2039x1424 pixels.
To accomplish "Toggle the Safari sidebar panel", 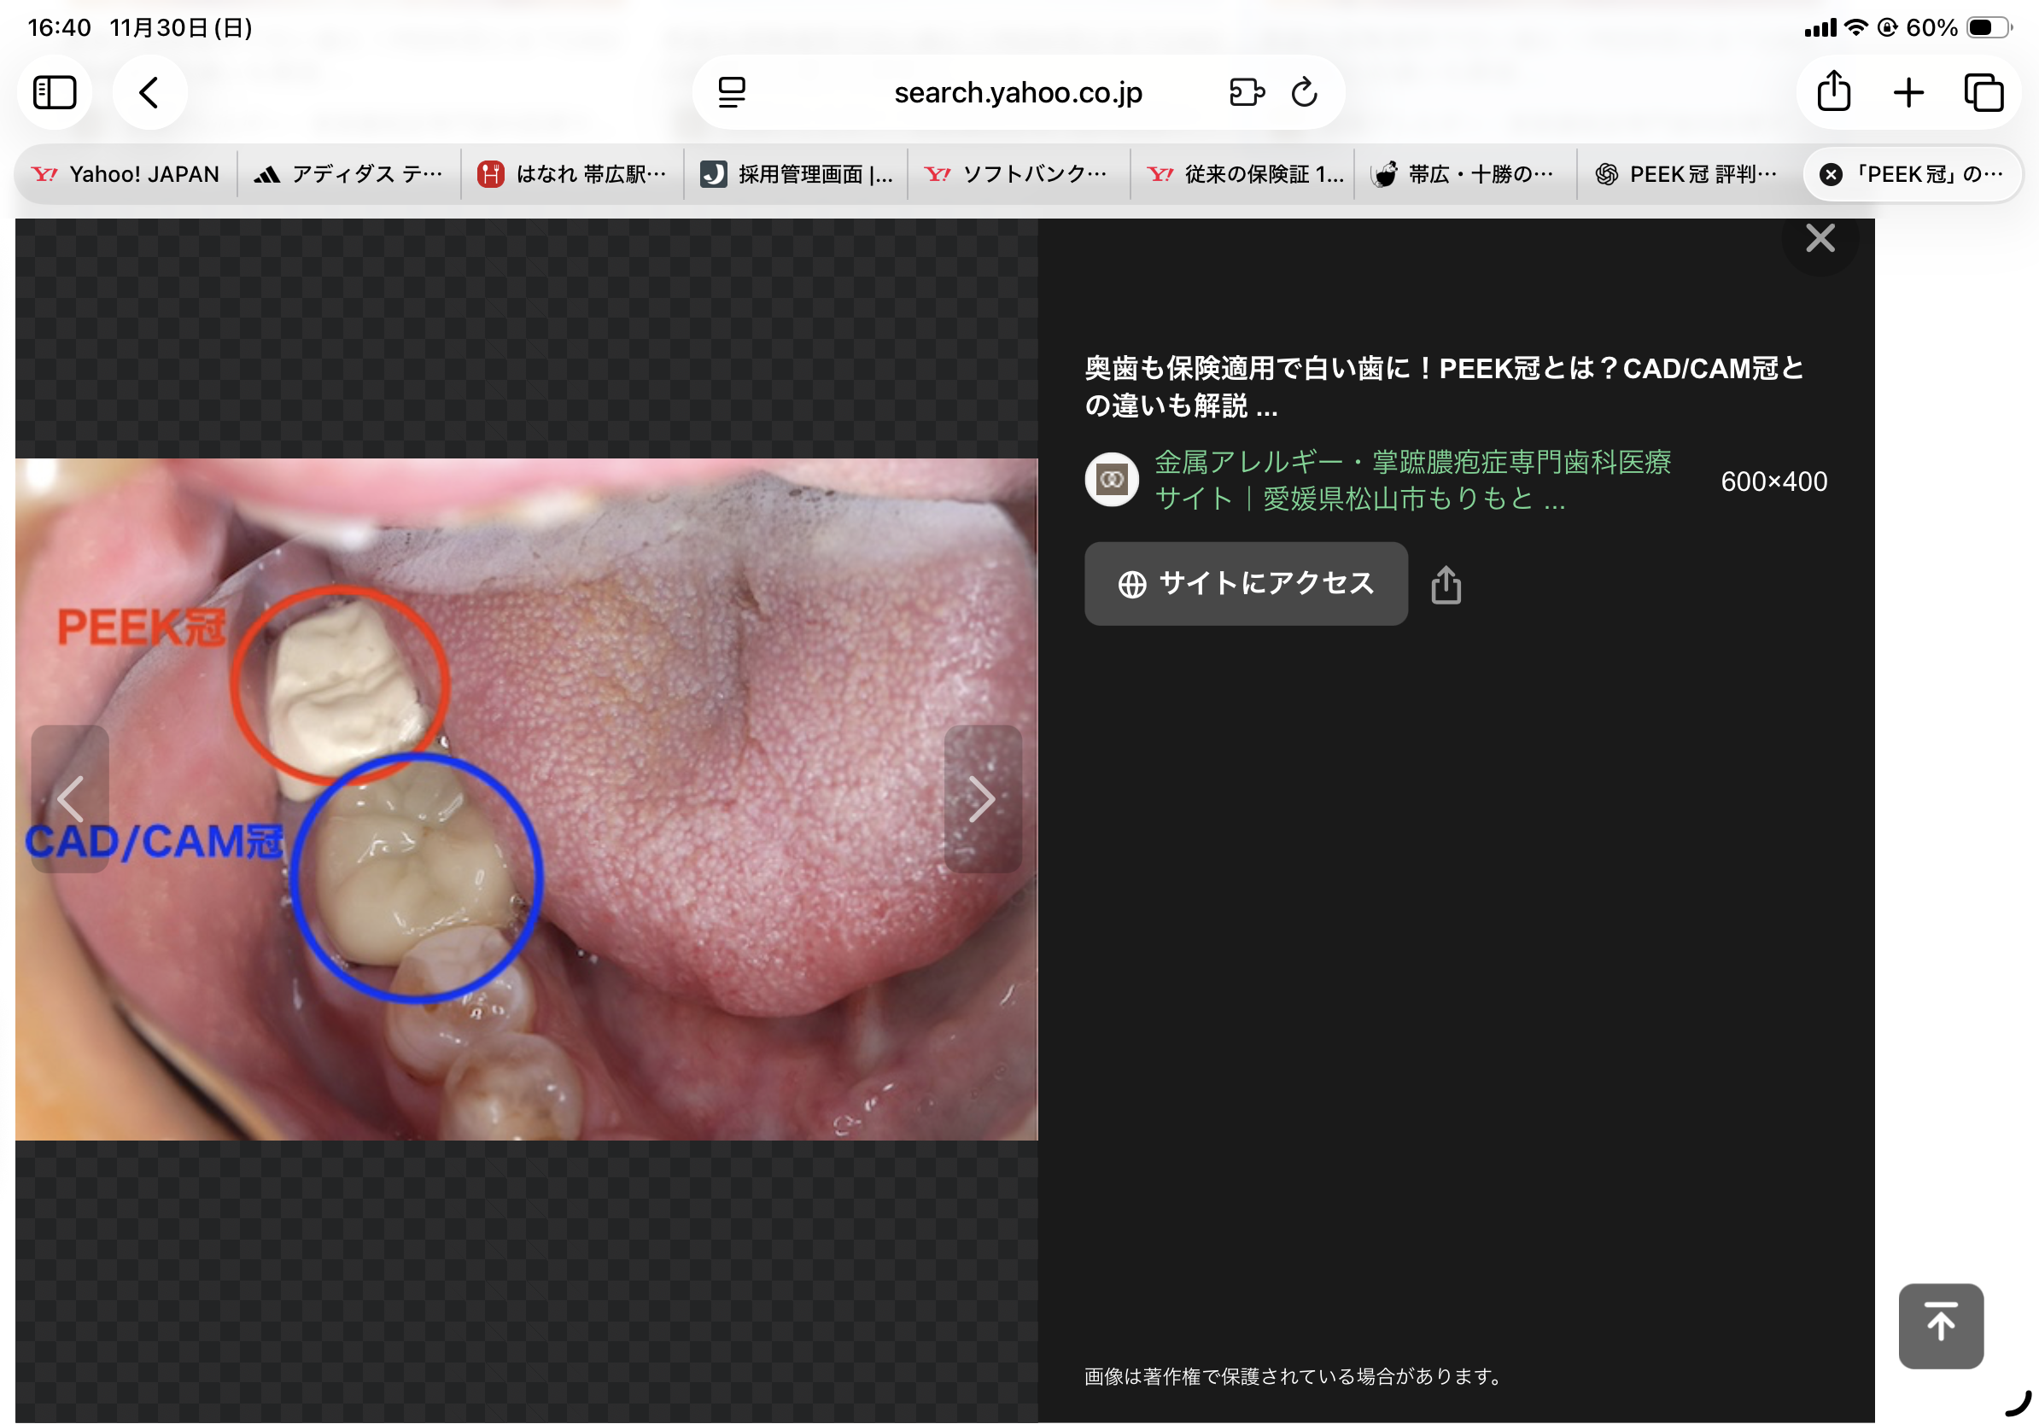I will pyautogui.click(x=54, y=92).
